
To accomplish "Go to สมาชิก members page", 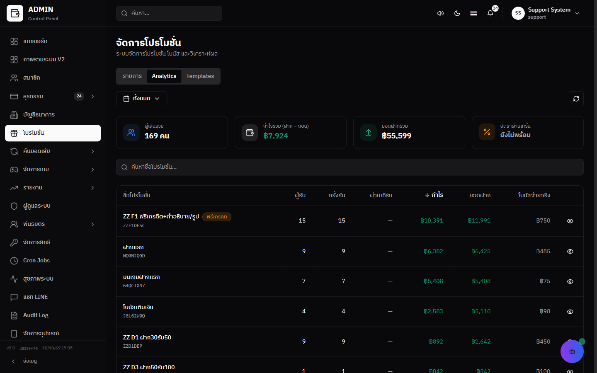I will pyautogui.click(x=53, y=78).
